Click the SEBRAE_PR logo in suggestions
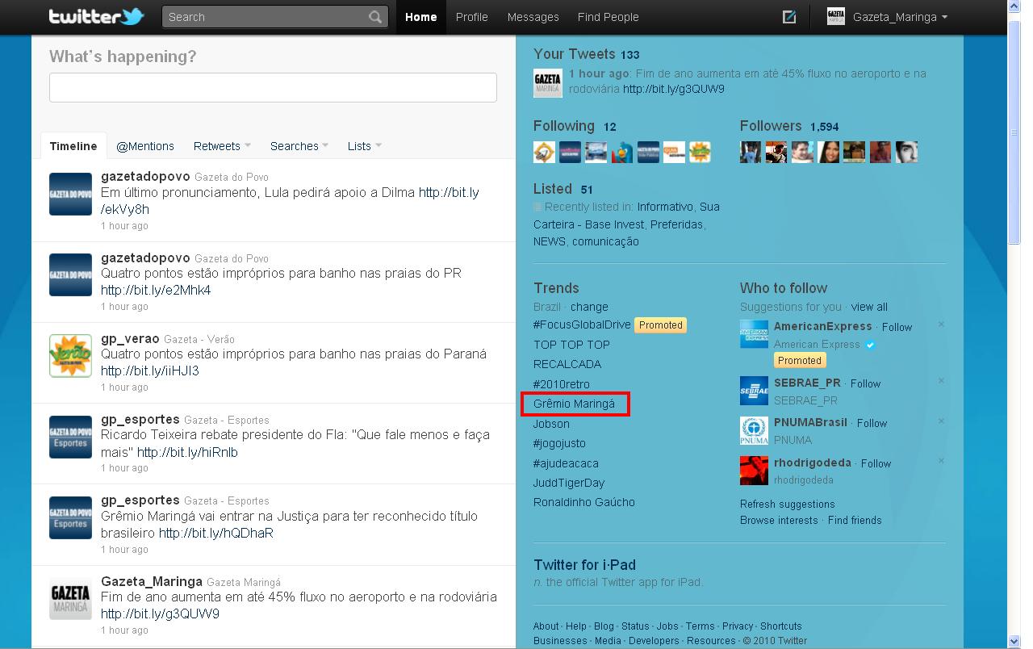Image resolution: width=1033 pixels, height=649 pixels. (x=754, y=391)
